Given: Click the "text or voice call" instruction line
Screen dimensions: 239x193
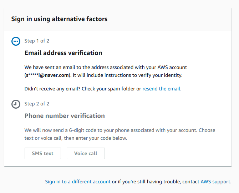Looking at the screenshot, I should click(x=76, y=138).
